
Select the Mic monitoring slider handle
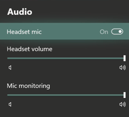125,95
